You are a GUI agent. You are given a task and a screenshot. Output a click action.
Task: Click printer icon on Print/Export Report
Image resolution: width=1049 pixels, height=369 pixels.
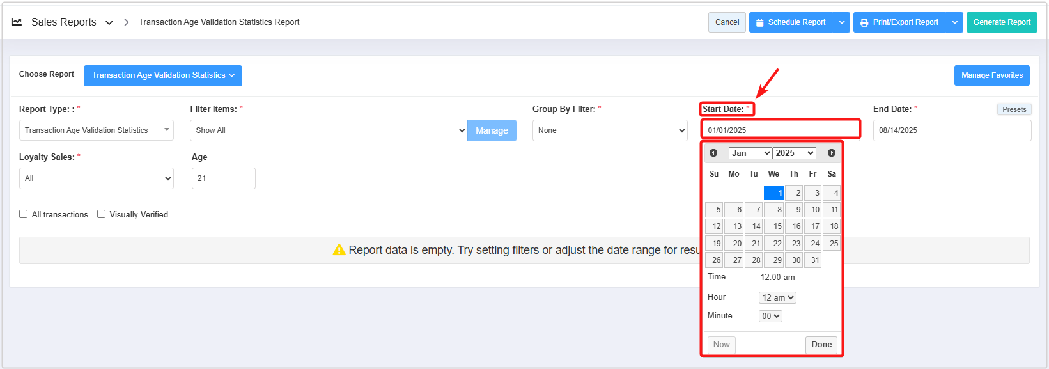click(864, 22)
